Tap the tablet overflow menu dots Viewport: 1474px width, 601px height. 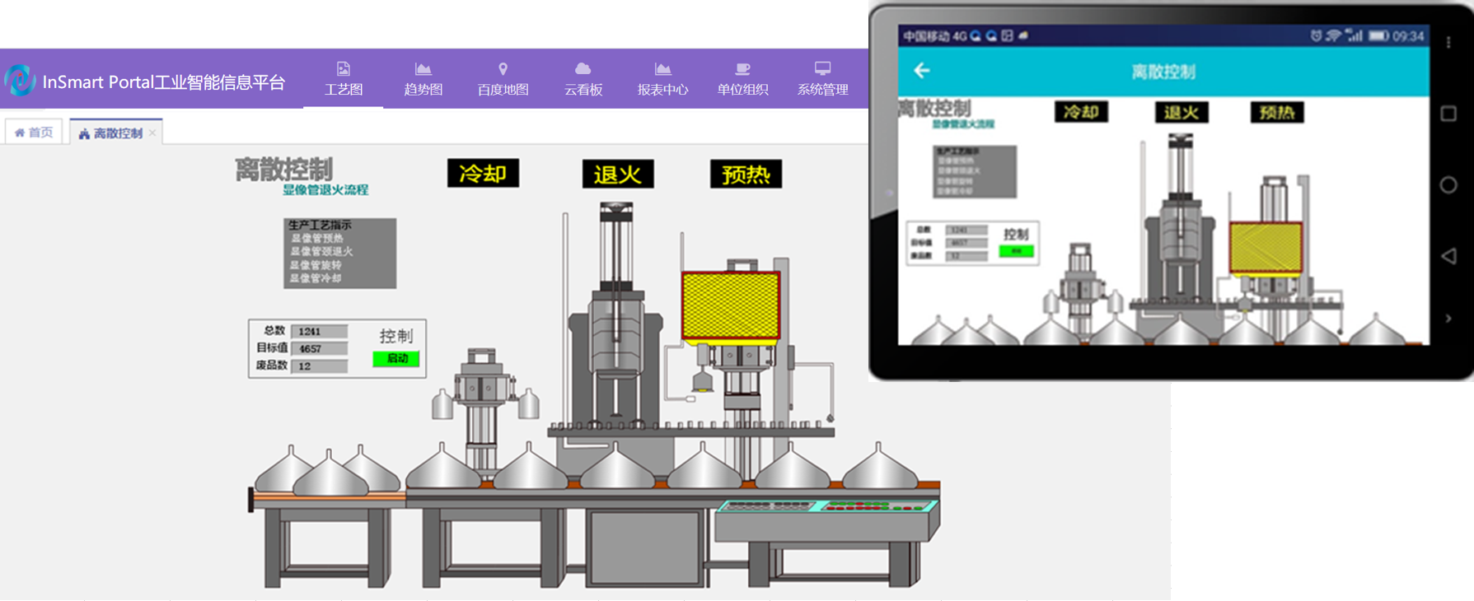[x=1448, y=42]
